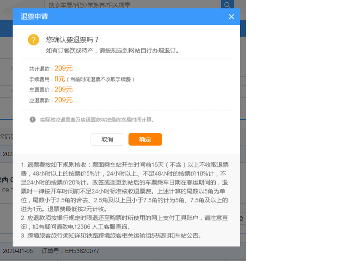Click the order number EH53620077
Screen dimensions: 345x261
click(82, 251)
